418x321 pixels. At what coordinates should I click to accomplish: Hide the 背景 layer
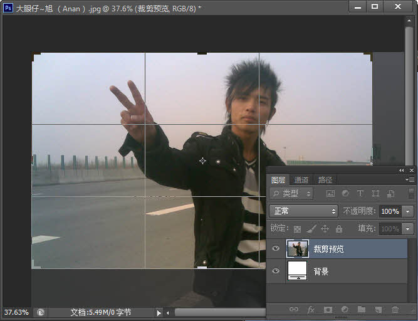click(x=276, y=271)
